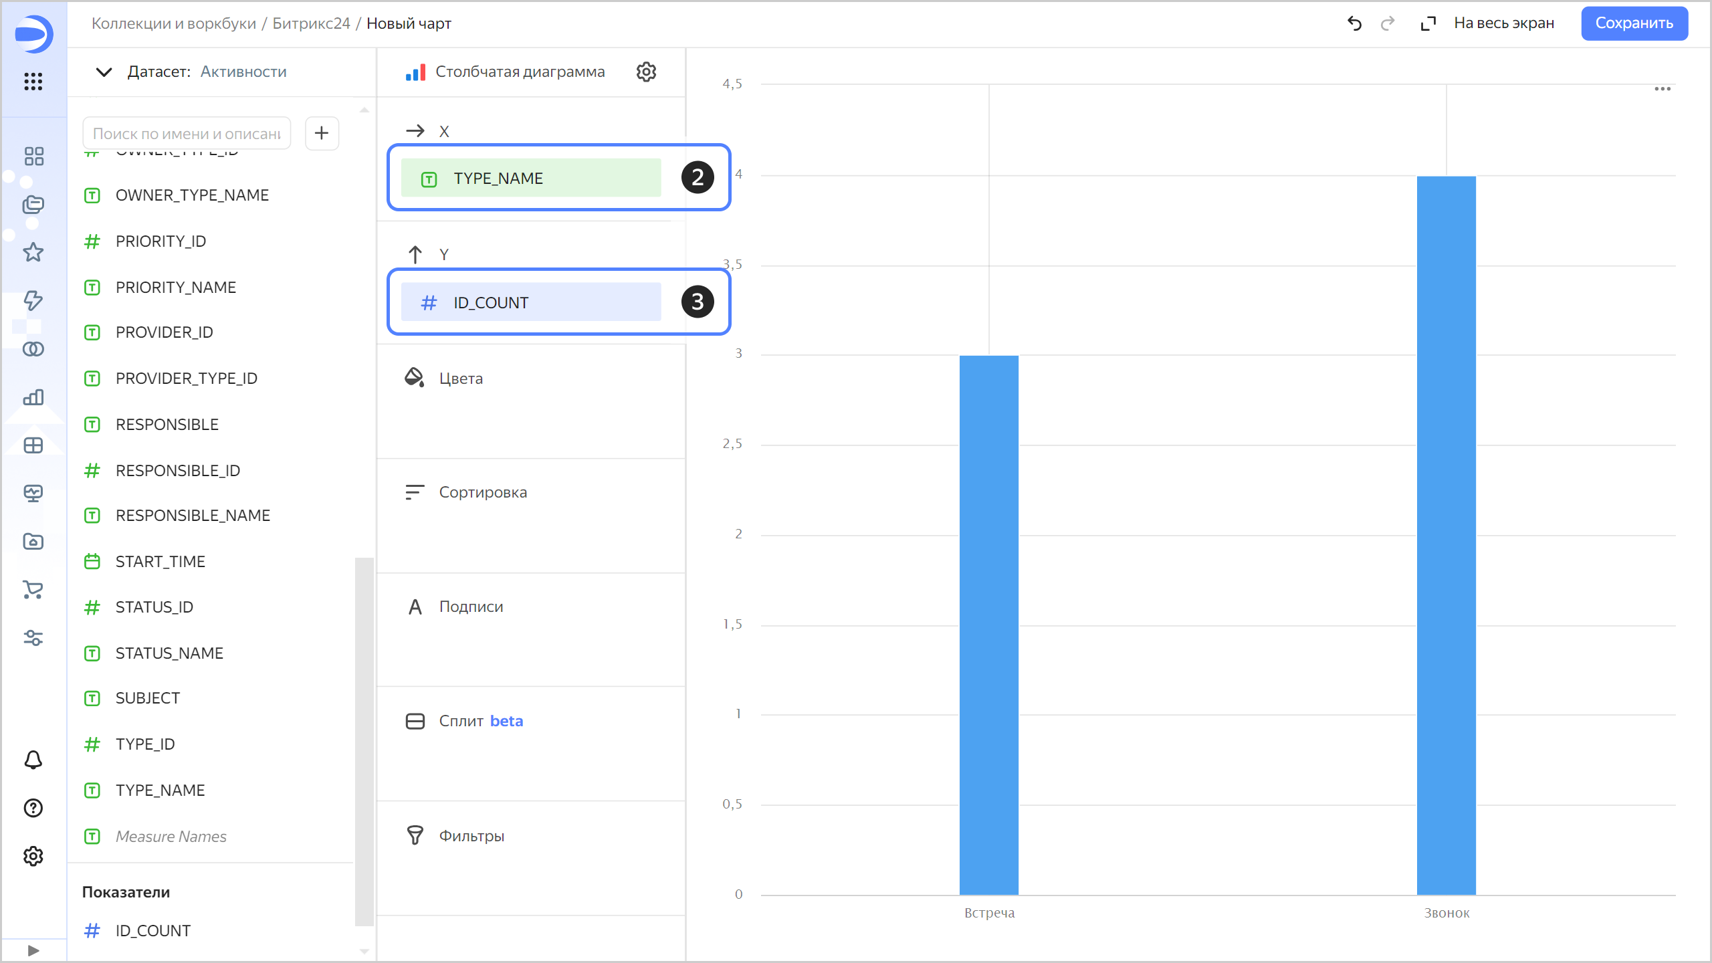Open chart settings gear icon
The image size is (1712, 963).
pos(646,72)
